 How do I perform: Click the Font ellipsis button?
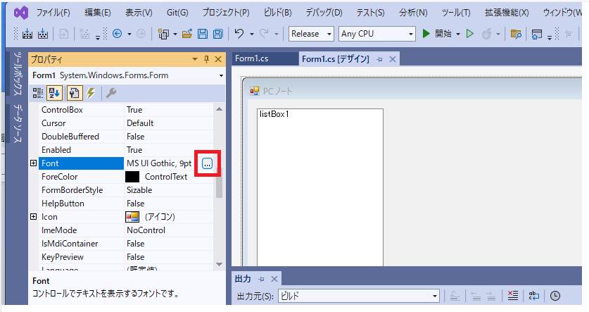click(x=207, y=163)
